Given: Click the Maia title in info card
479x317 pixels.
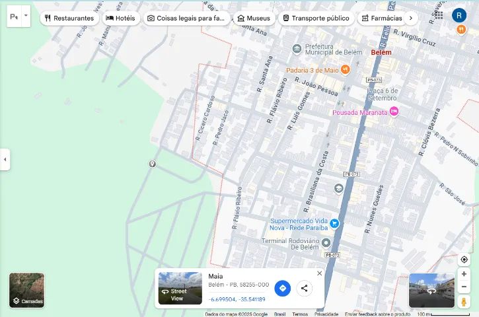Looking at the screenshot, I should pos(215,276).
